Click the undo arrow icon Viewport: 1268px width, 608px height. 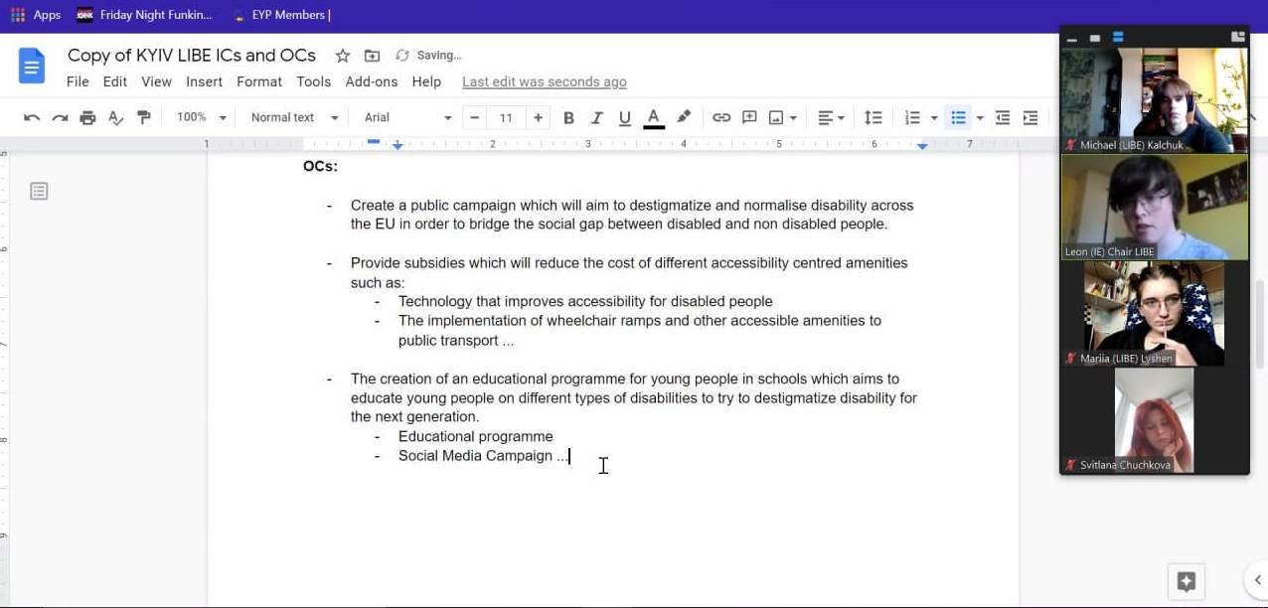pyautogui.click(x=32, y=117)
